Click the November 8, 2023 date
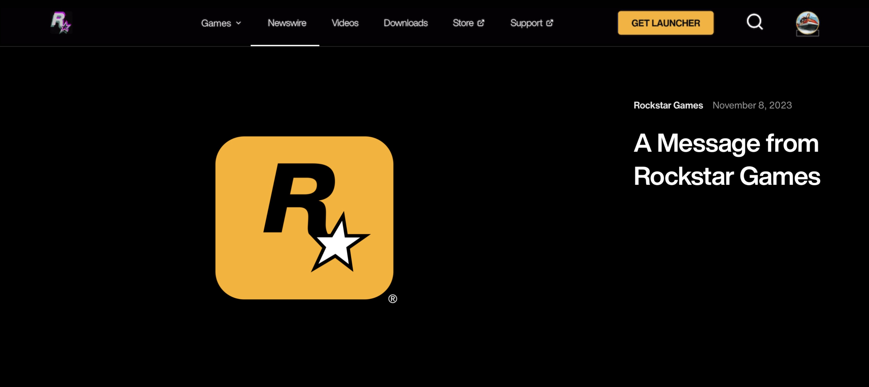Viewport: 869px width, 387px height. click(x=752, y=105)
